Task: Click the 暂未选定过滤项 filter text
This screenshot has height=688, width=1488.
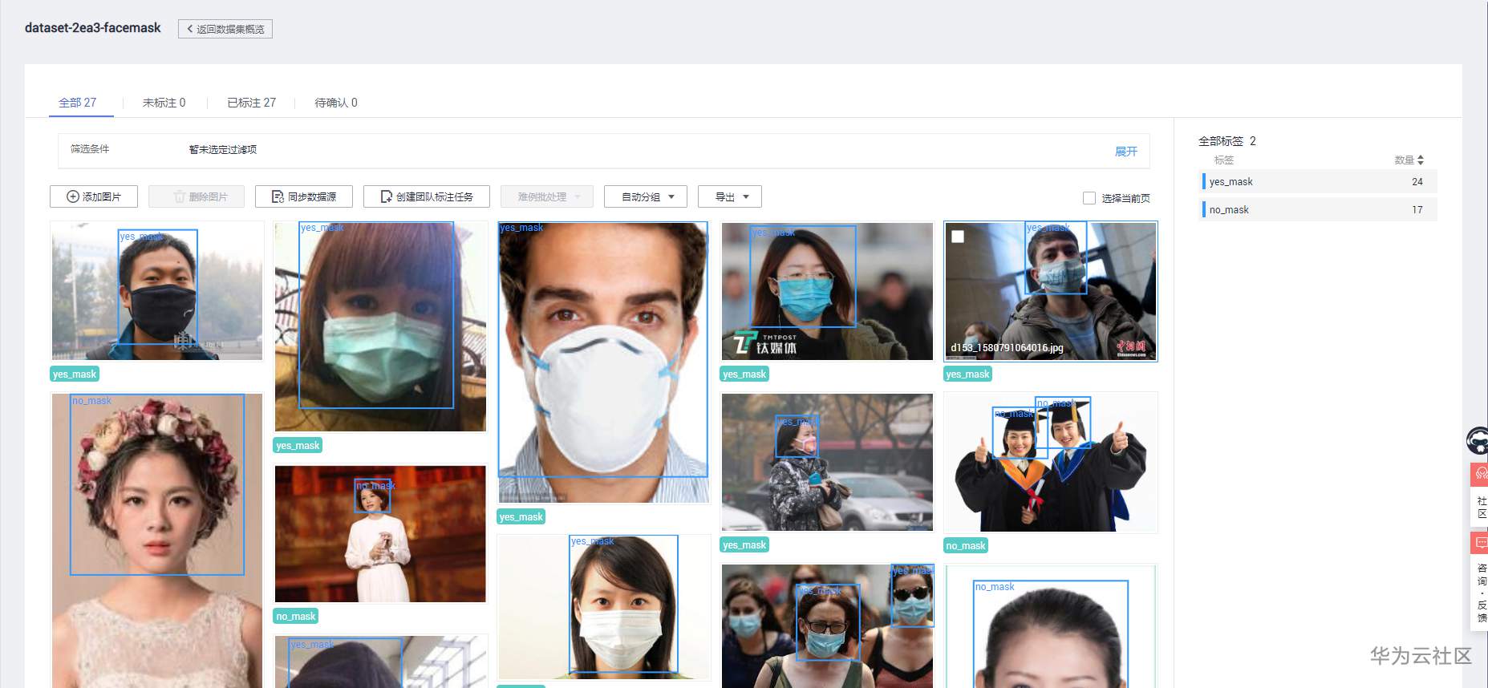Action: 223,150
